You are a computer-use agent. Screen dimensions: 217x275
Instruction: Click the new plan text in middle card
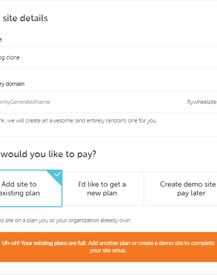click(x=102, y=193)
